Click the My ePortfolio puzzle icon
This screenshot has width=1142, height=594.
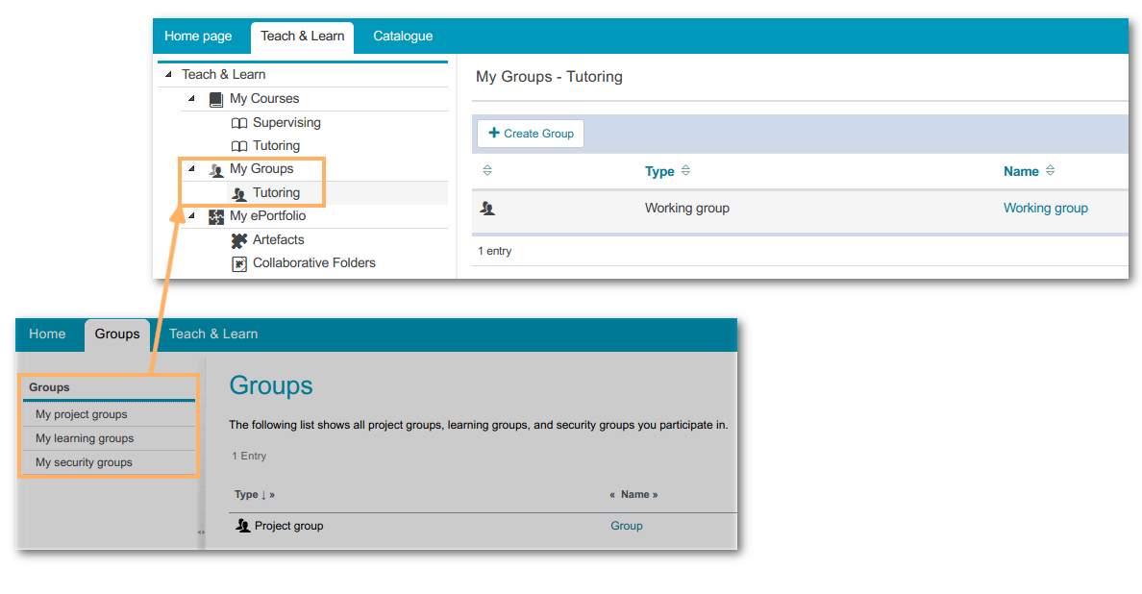216,217
